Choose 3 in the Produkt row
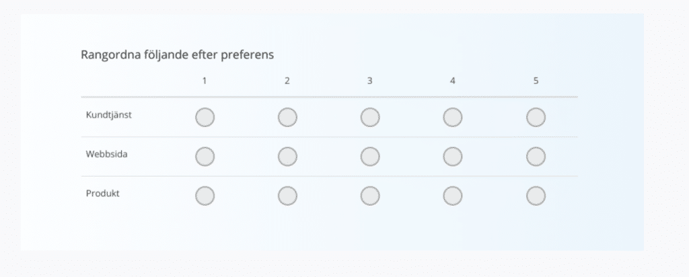Viewport: 689px width, 277px height. coord(370,196)
